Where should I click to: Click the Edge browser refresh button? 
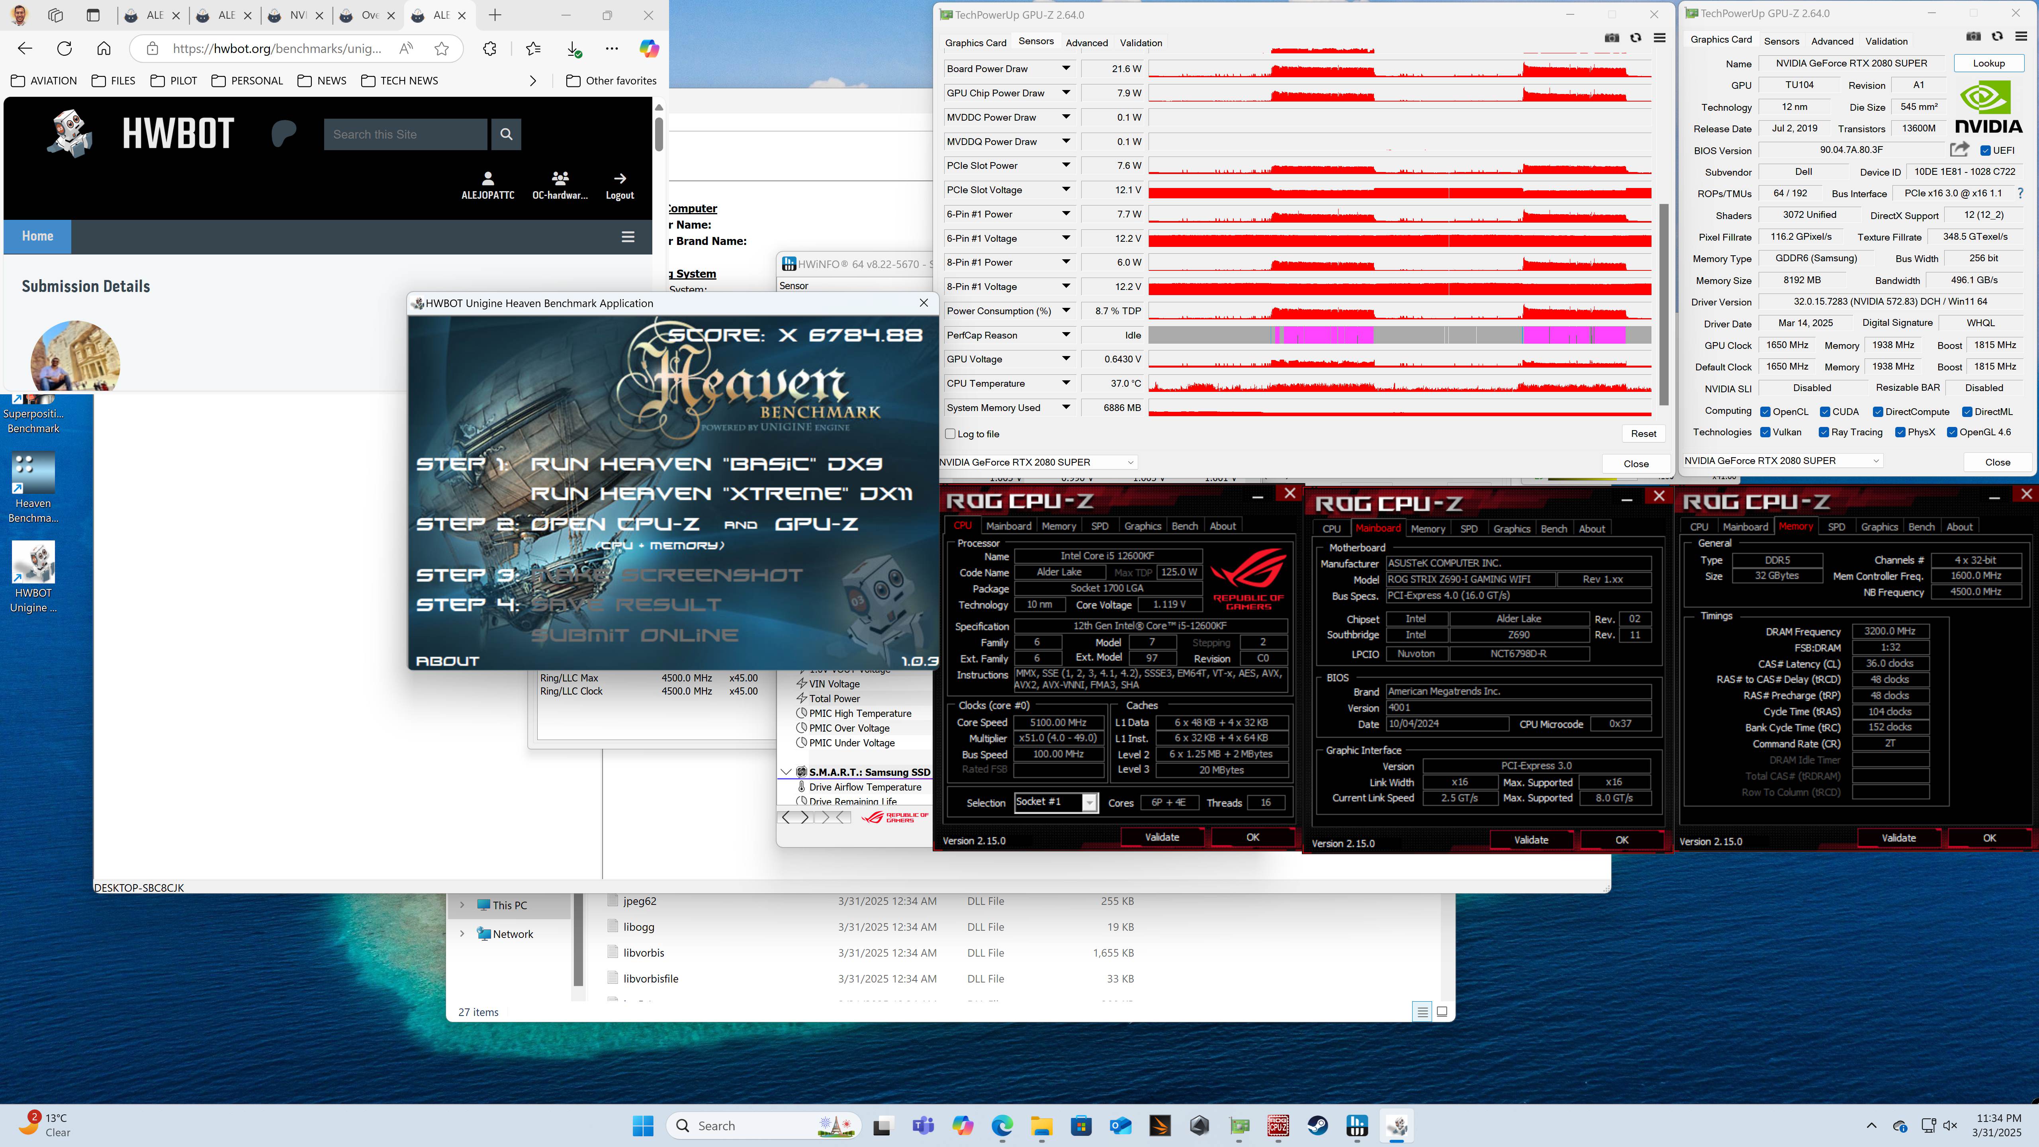click(64, 48)
